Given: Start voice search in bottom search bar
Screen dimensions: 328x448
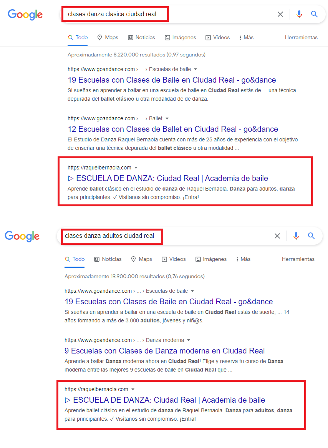Looking at the screenshot, I should click(x=296, y=236).
